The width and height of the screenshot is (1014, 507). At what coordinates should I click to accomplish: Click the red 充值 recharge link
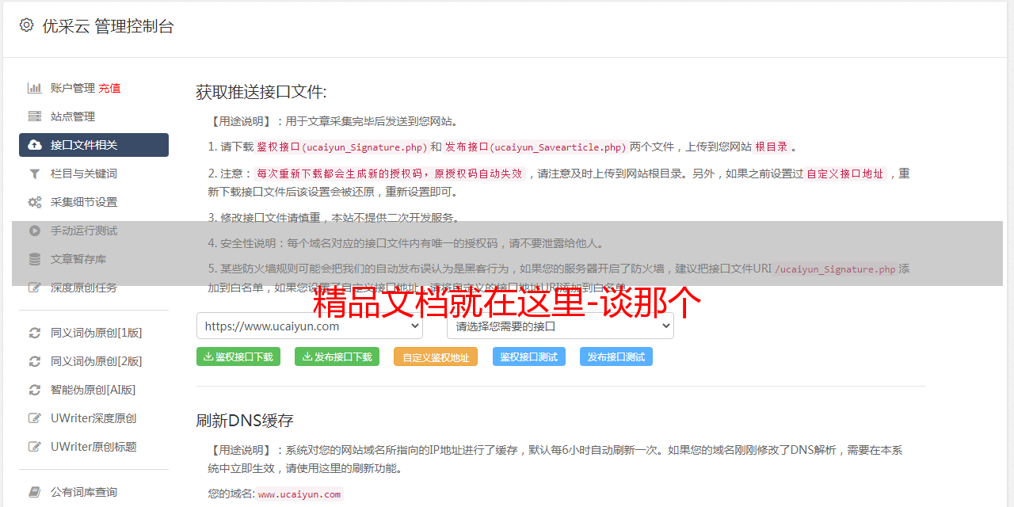pos(109,88)
